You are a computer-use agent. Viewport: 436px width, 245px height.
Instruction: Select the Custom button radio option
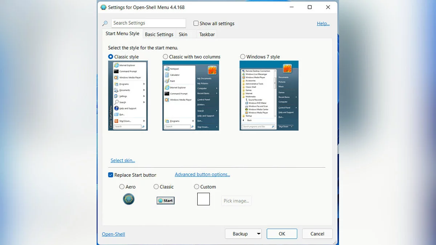(197, 187)
